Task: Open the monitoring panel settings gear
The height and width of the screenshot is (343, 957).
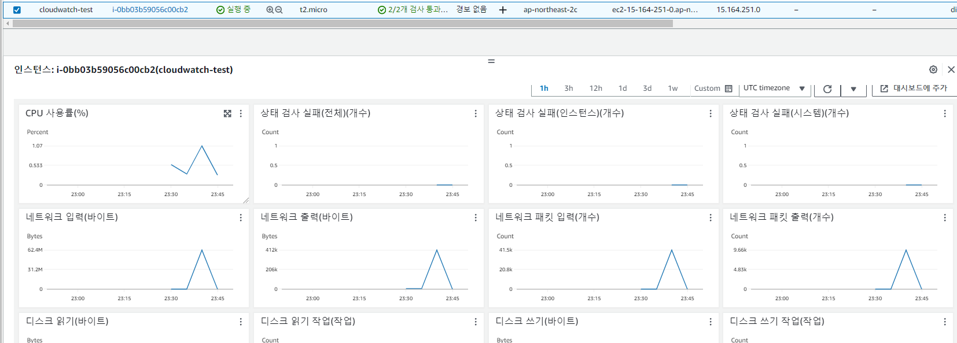Action: (x=933, y=69)
